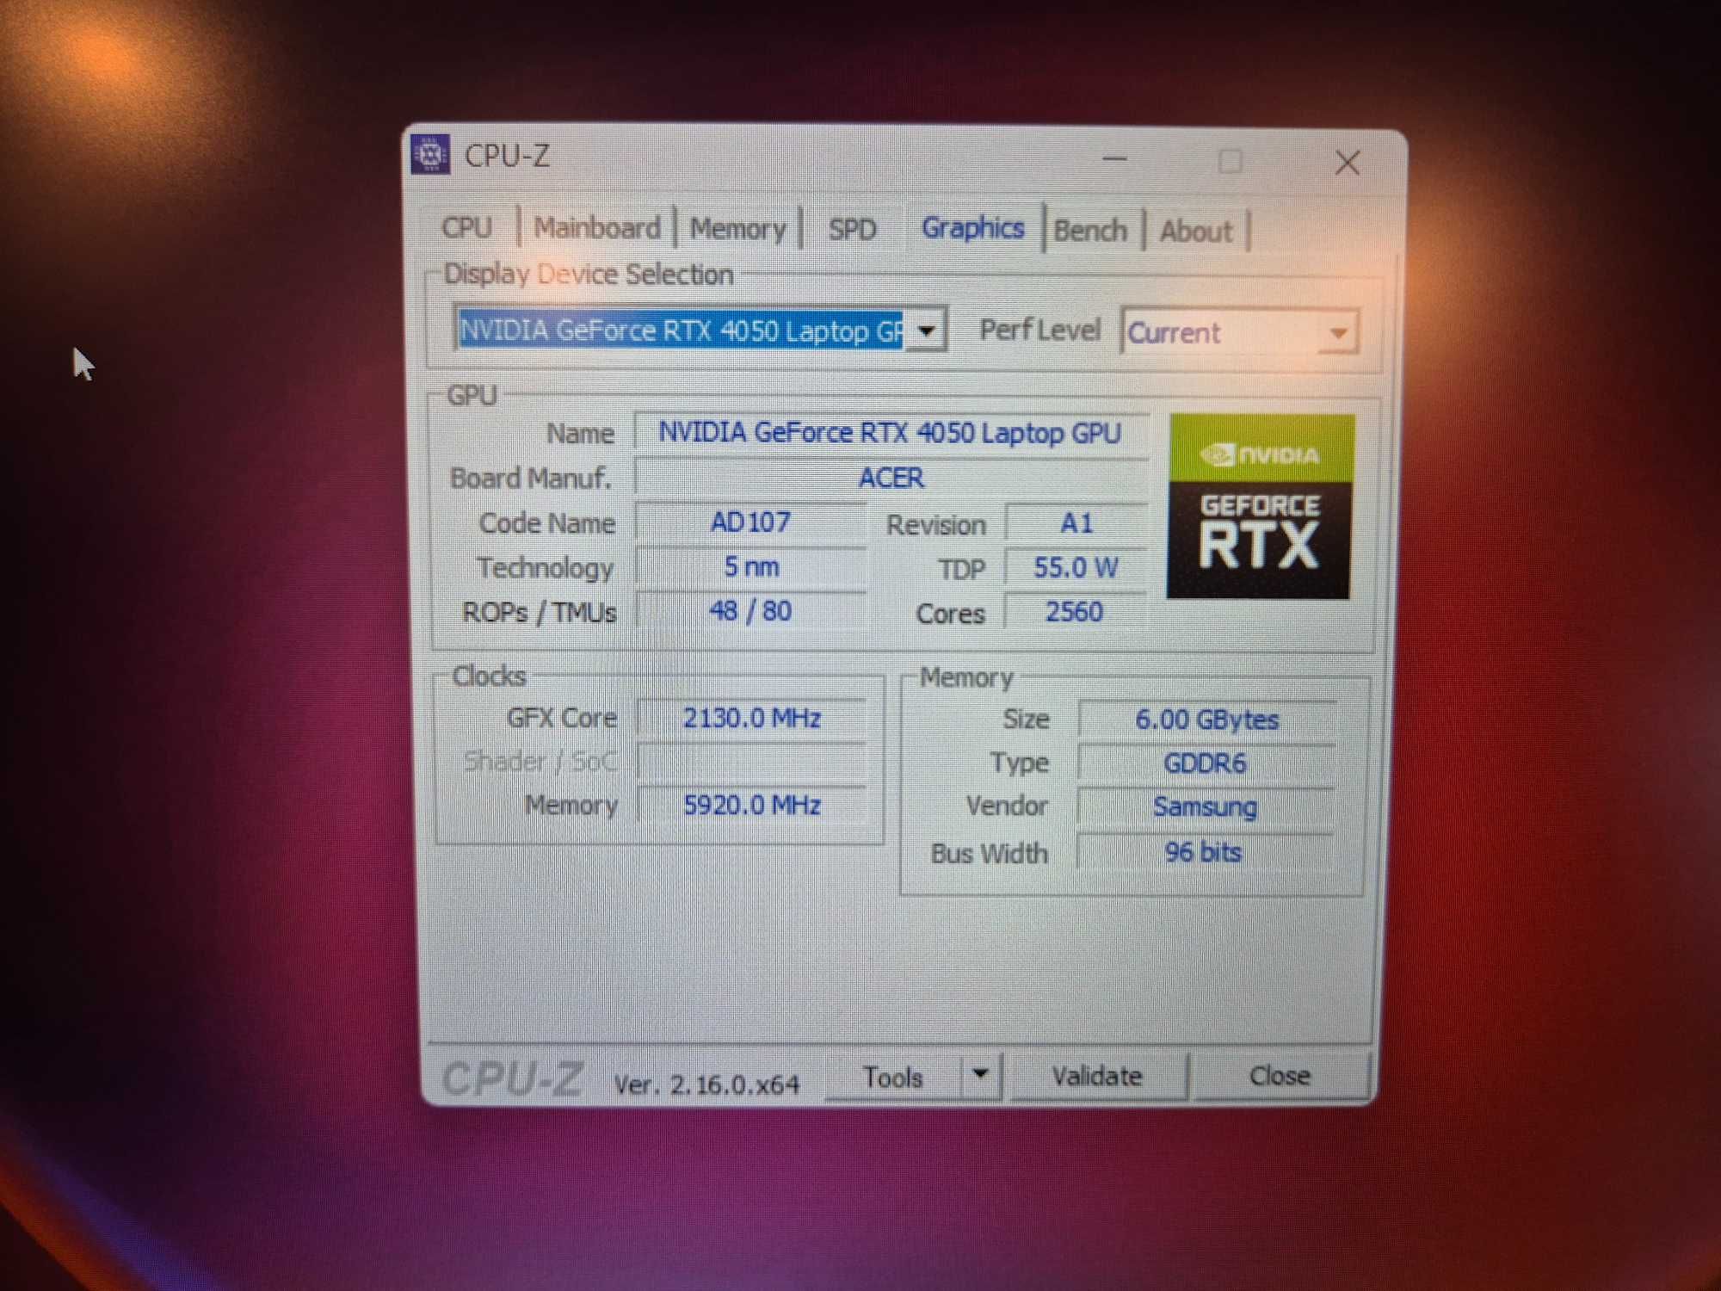Click the 6.00 GBytes memory size value
This screenshot has width=1721, height=1291.
[1206, 720]
